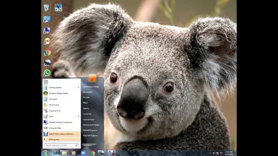
Task: Click the Show desktop strip
Action: (235, 153)
